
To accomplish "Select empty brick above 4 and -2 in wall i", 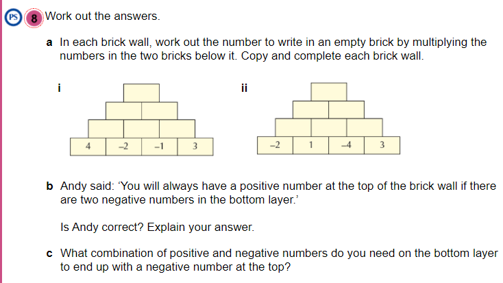I will [106, 128].
